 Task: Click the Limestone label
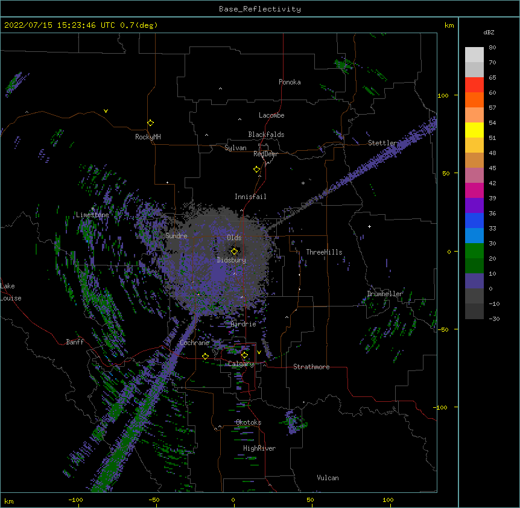click(x=92, y=215)
